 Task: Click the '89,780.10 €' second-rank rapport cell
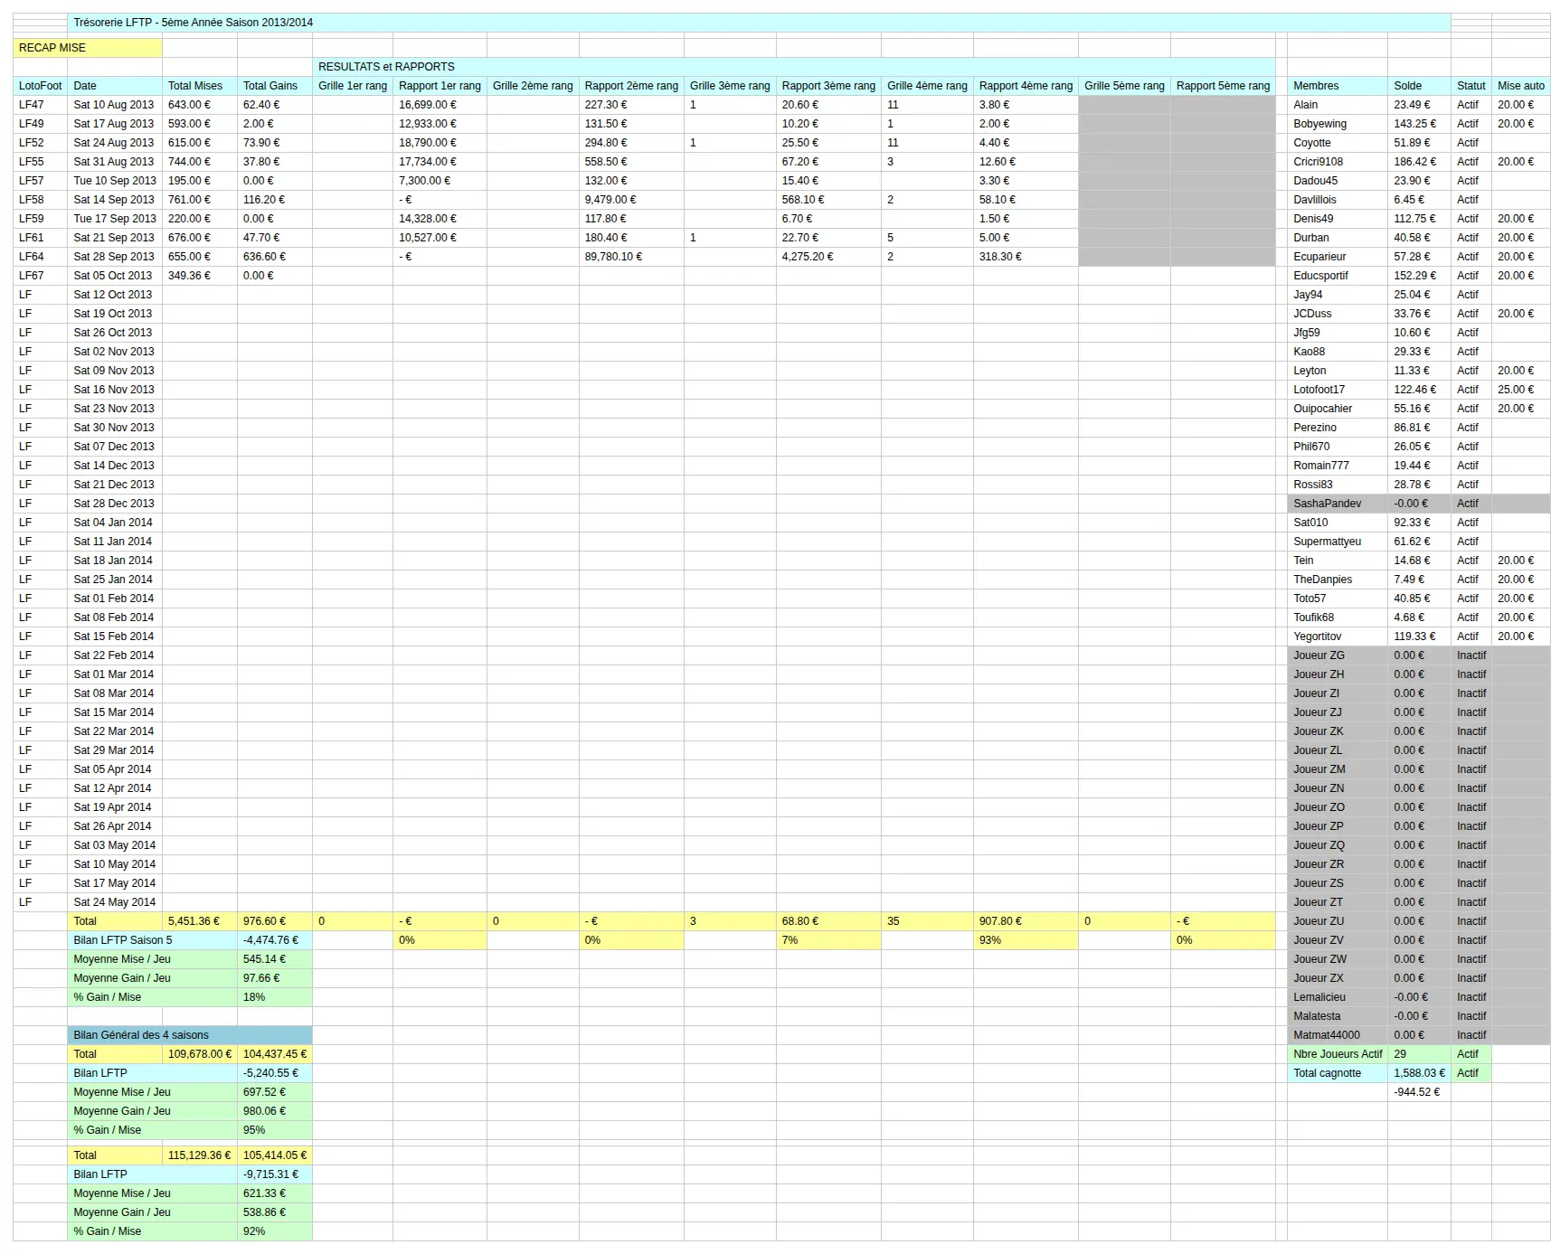(x=631, y=257)
